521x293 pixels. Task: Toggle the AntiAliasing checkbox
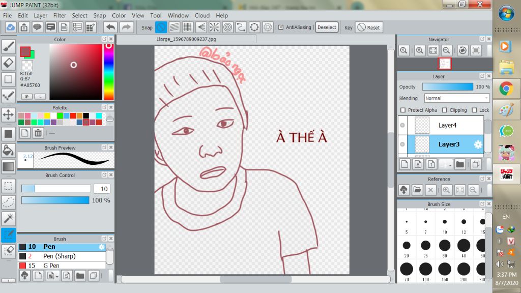click(281, 27)
